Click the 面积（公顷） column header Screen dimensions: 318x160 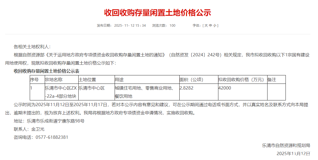point(191,79)
